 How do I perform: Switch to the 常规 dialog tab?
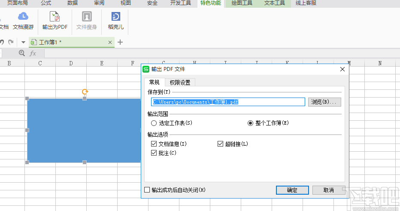pos(155,82)
